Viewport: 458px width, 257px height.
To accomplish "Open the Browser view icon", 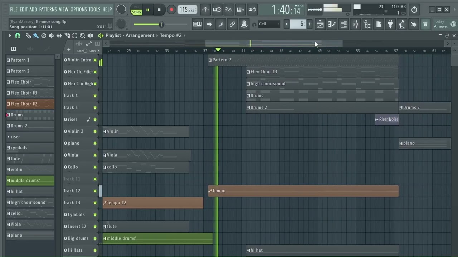I will tap(367, 24).
